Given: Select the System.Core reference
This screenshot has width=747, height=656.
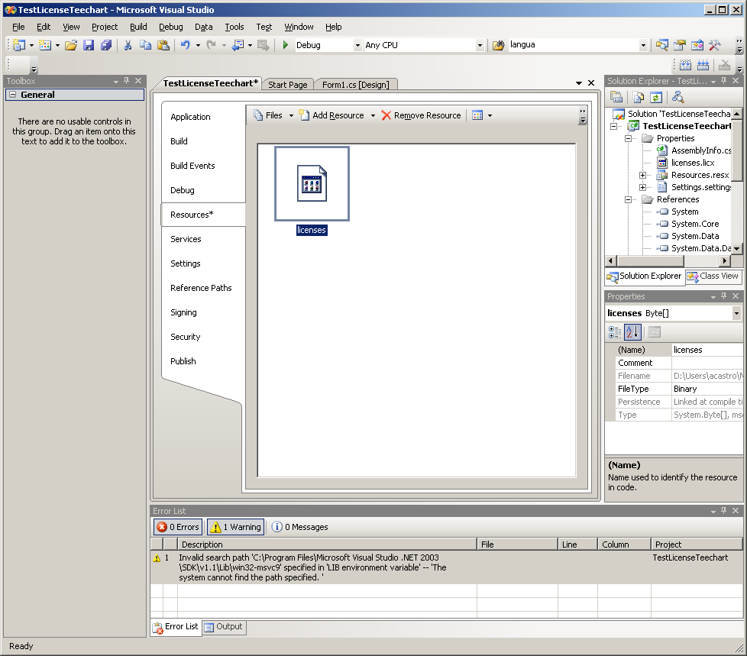Looking at the screenshot, I should pyautogui.click(x=694, y=224).
